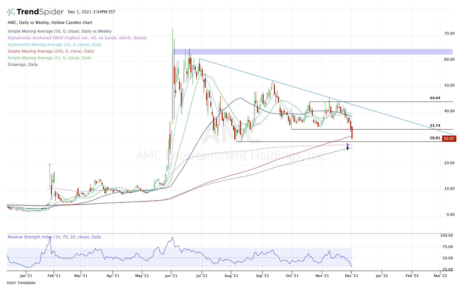The image size is (463, 286).
Task: Click the Jan '22 date label
Action: click(x=381, y=276)
